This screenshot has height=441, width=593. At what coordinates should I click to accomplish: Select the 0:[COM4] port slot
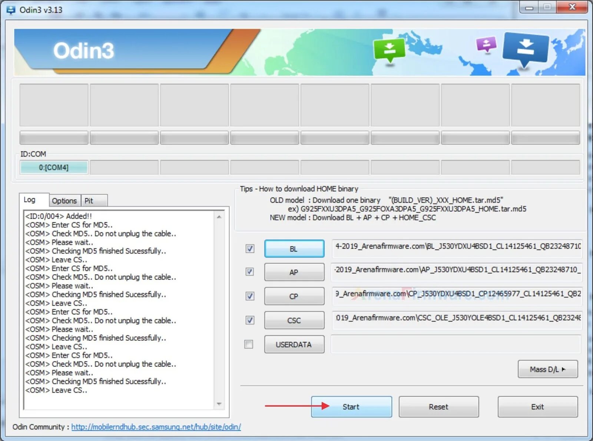click(54, 168)
